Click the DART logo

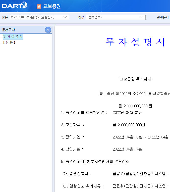click(x=15, y=5)
